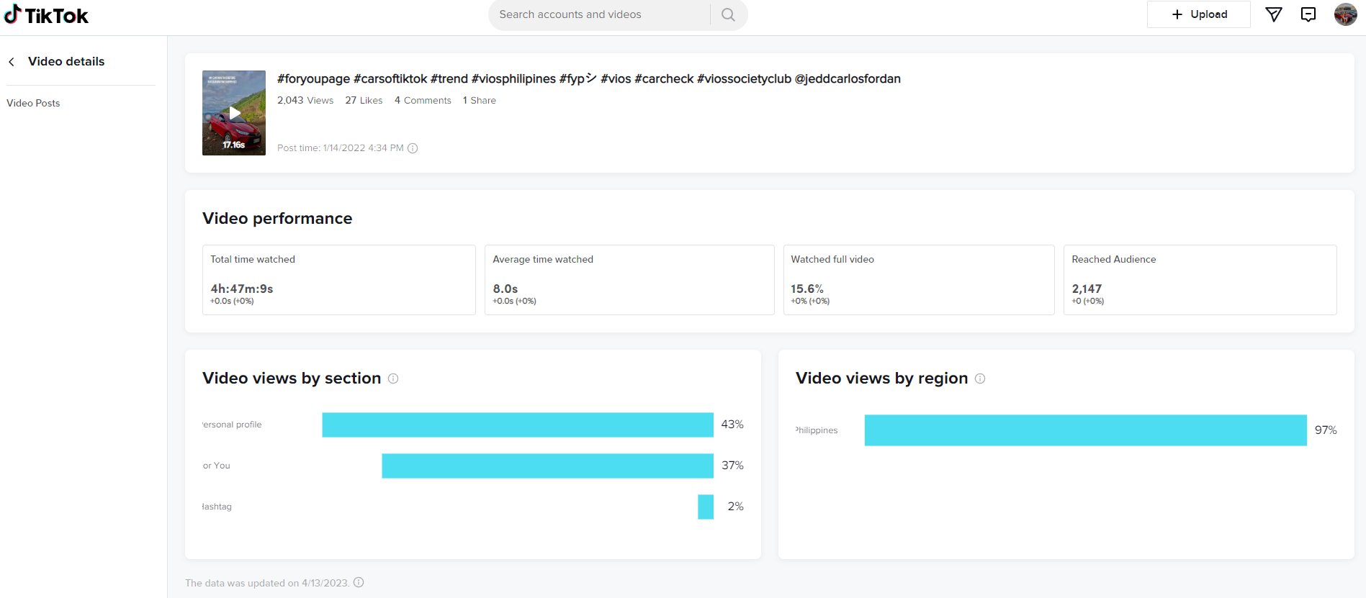The height and width of the screenshot is (598, 1366).
Task: Click info icon beside data updated date
Action: [359, 582]
